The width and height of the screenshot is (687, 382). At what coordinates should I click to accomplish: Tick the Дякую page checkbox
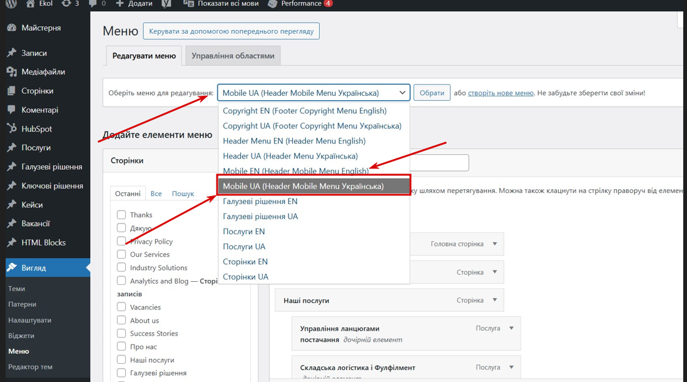(121, 227)
